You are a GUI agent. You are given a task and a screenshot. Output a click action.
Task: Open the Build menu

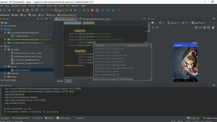[49, 6]
